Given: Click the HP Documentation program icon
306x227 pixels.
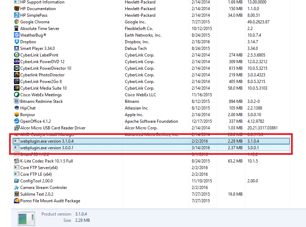Looking at the screenshot, I should [17, 9].
